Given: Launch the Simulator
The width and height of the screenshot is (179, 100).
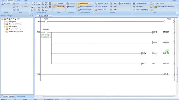Looking at the screenshot, I should point(138,7).
